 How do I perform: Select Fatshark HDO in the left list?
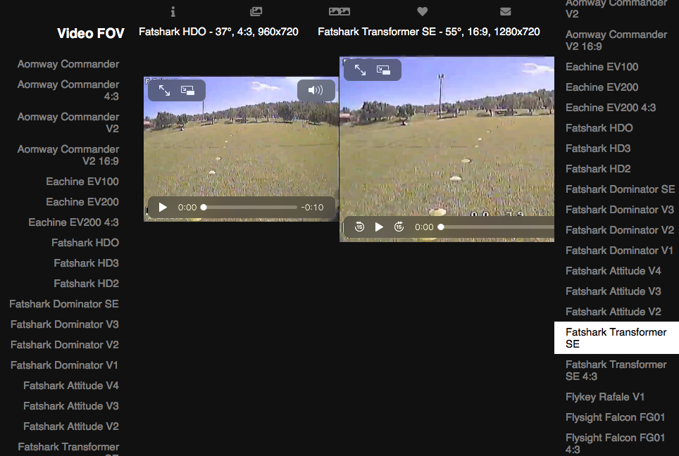point(85,242)
